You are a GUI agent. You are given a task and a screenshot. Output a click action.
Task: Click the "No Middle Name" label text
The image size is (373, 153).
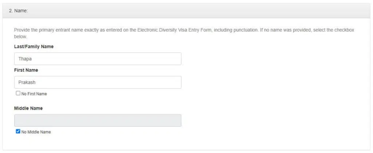[36, 132]
